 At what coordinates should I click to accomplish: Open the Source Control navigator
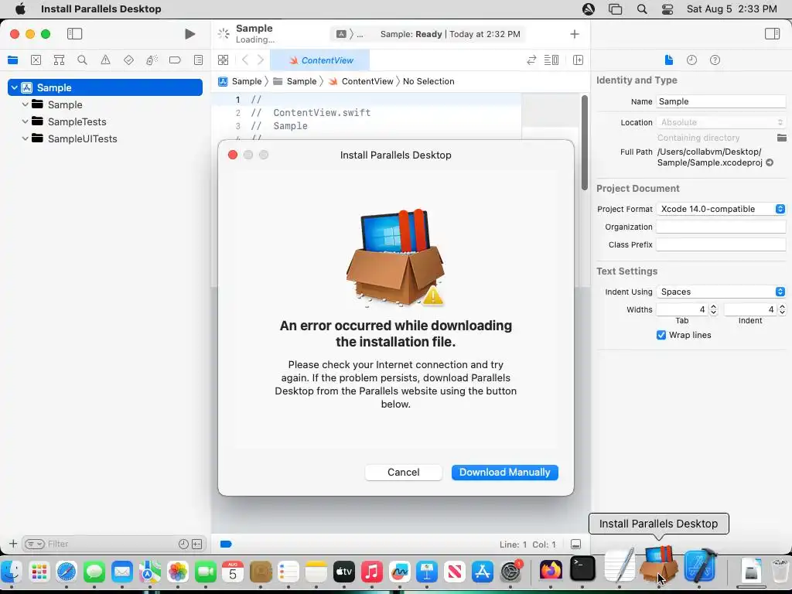[36, 60]
